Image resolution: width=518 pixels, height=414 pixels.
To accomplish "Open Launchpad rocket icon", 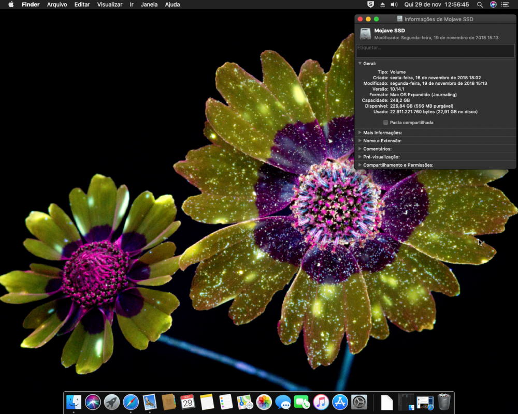I will (112, 402).
